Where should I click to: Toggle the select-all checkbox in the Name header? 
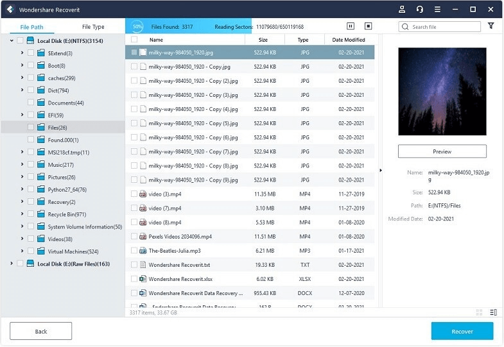[x=134, y=40]
